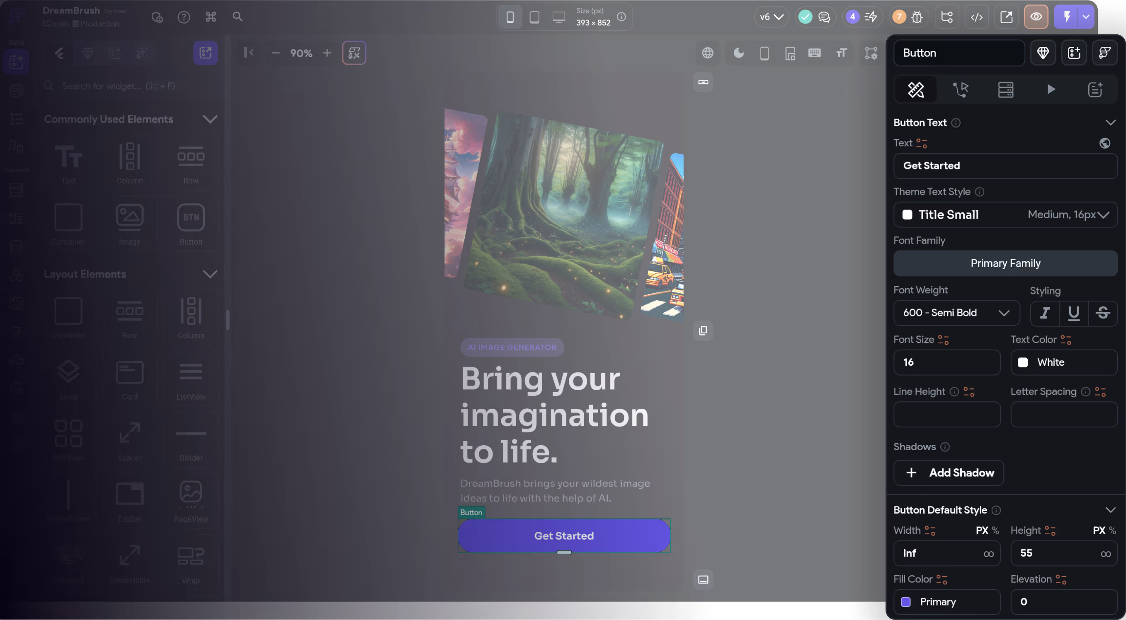This screenshot has width=1126, height=620.
Task: Switch to the actions flow tab
Action: [x=960, y=89]
